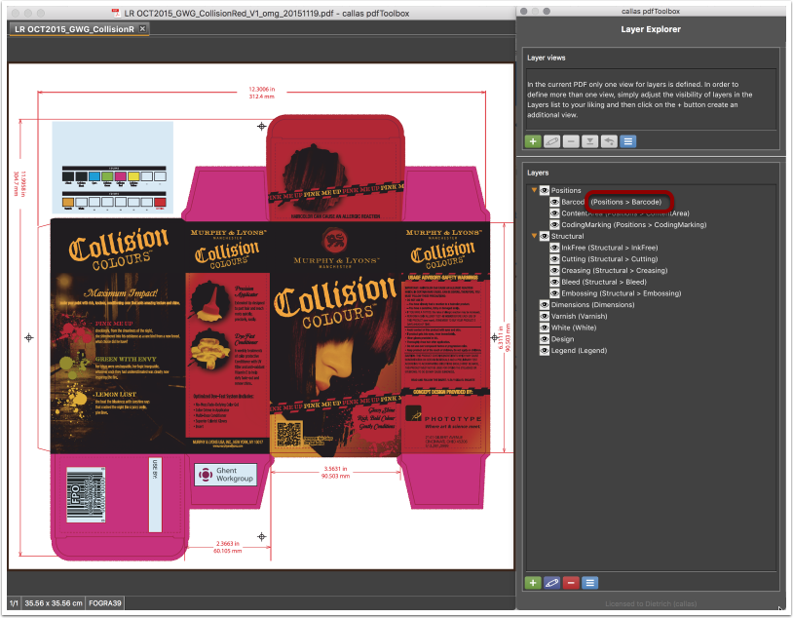Close the LR OCT2015_GWG_CollisionR document tab

pyautogui.click(x=142, y=29)
